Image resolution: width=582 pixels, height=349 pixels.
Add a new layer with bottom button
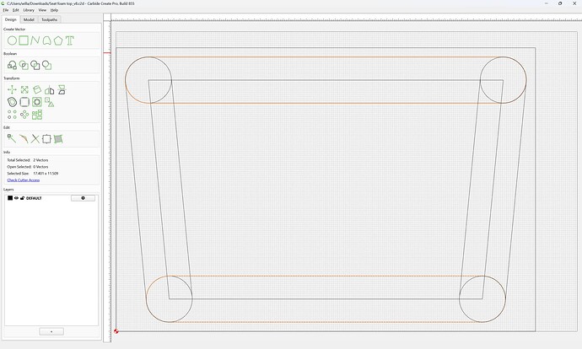coord(51,331)
